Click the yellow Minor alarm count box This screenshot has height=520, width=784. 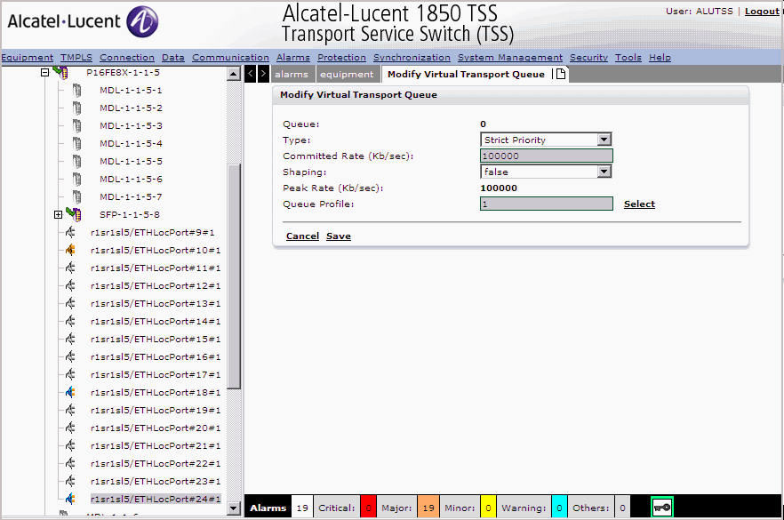click(x=488, y=508)
